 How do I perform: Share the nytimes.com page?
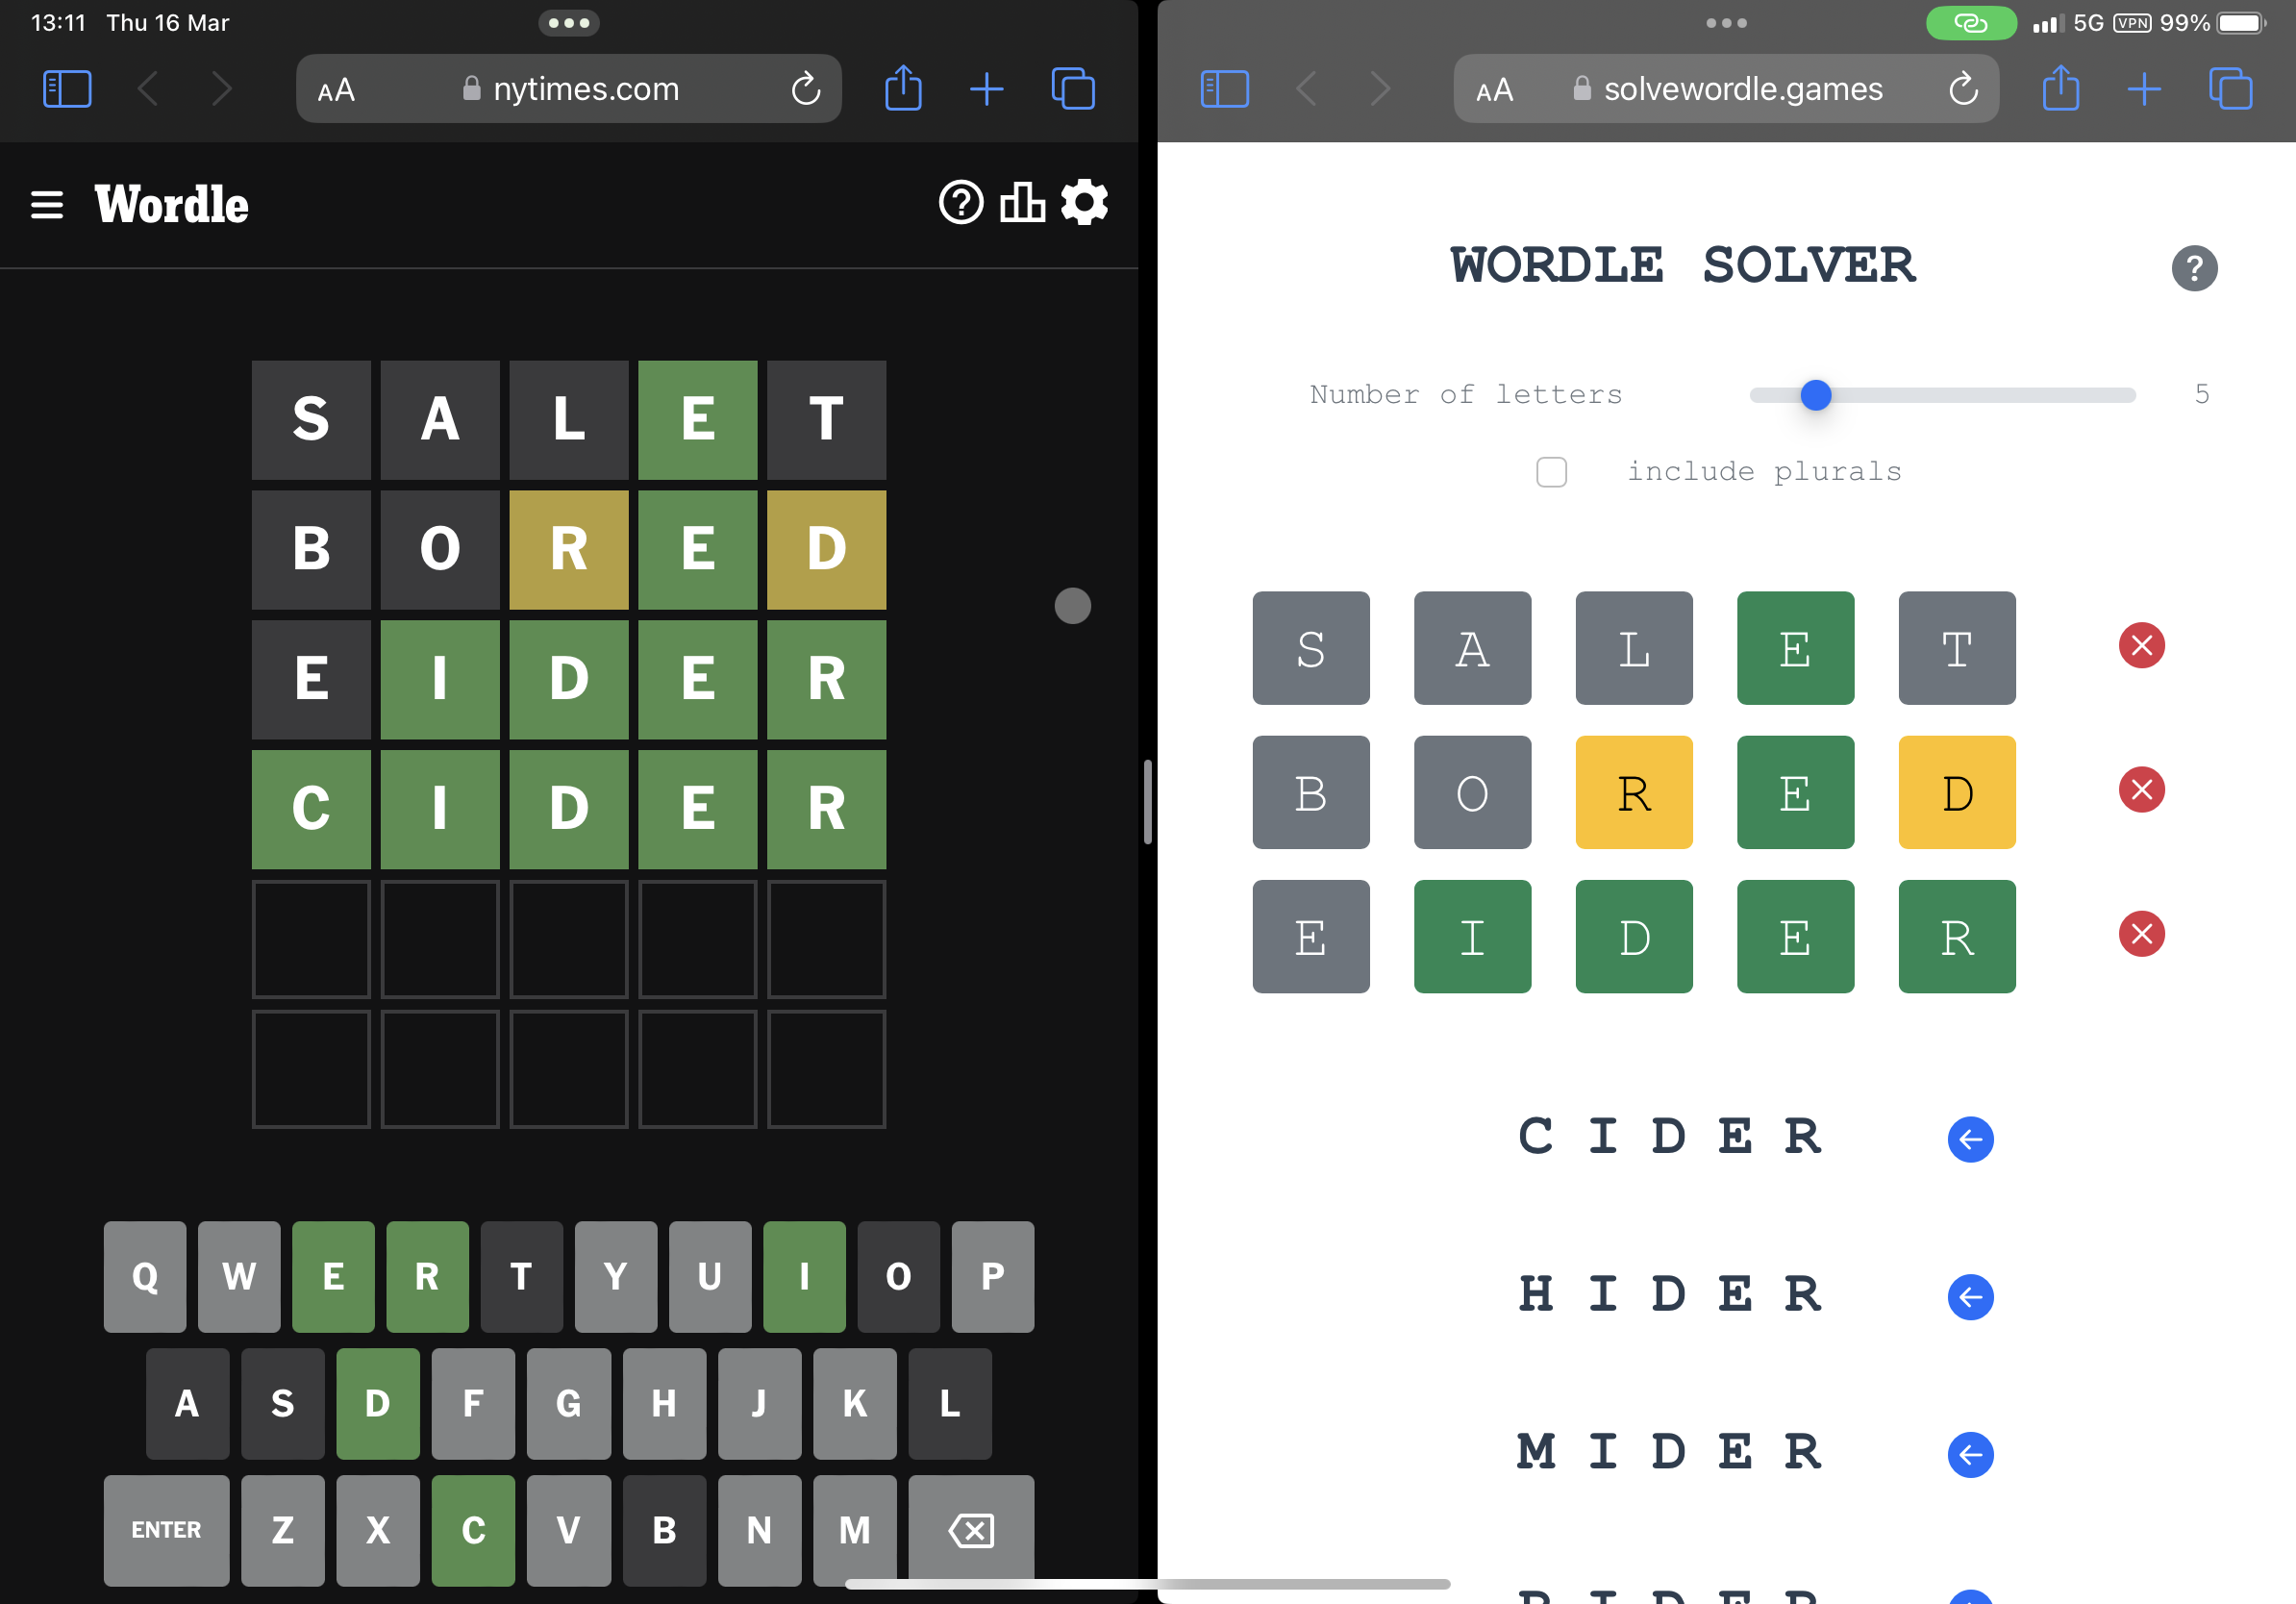[903, 88]
